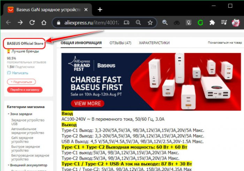This screenshot has height=171, width=244.
Task: Open a new browser tab
Action: [x=100, y=9]
